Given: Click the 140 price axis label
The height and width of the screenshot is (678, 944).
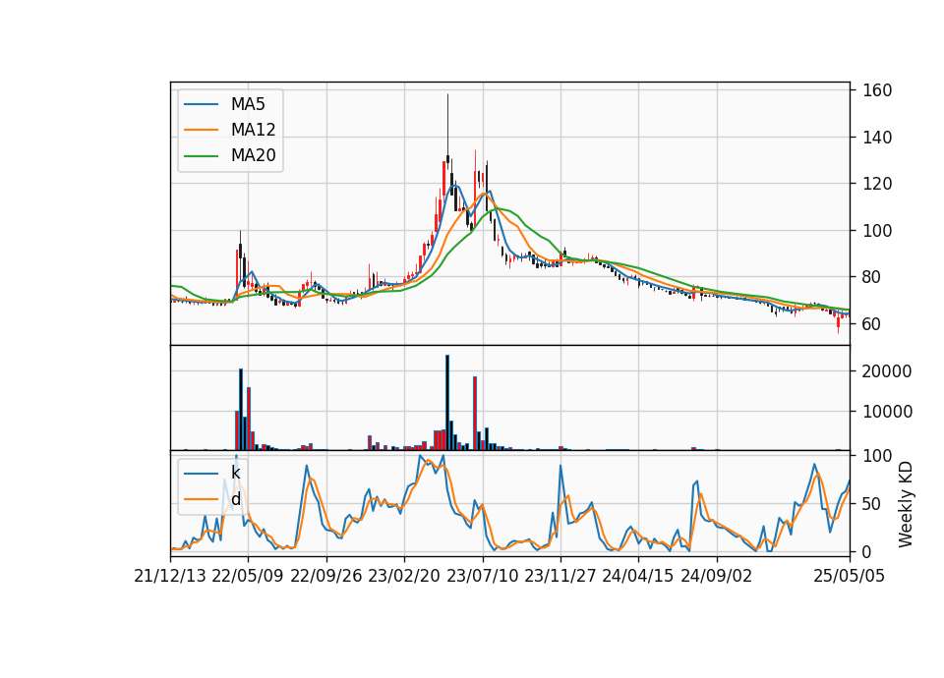Looking at the screenshot, I should [x=877, y=138].
